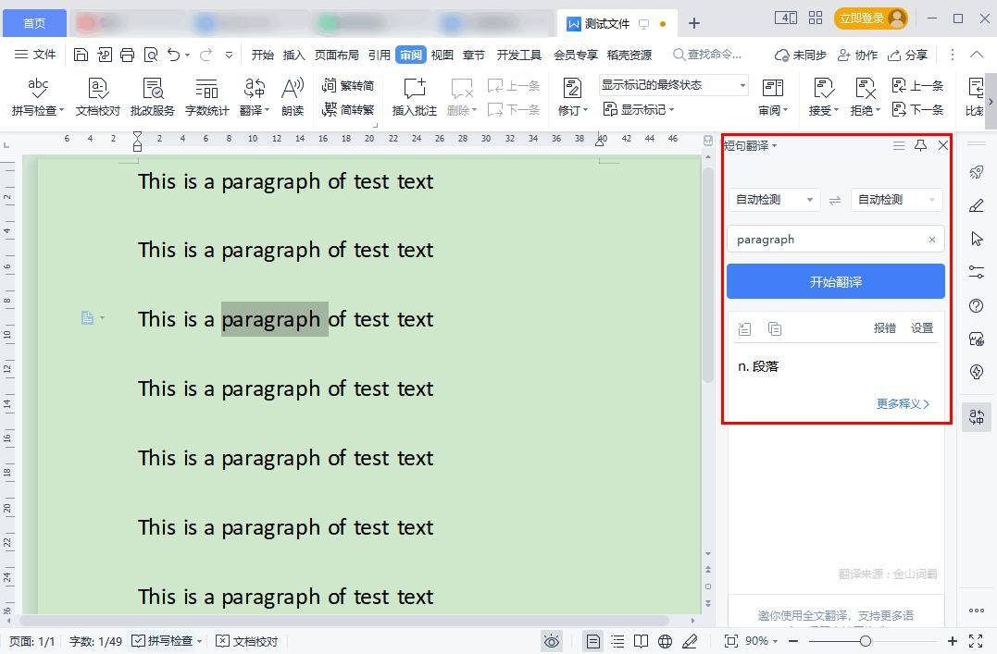Copy the translation result
Viewport: 997px width, 654px height.
[775, 328]
